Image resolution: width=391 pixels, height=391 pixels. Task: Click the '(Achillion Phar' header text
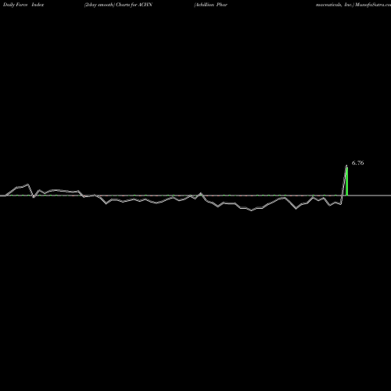pos(210,5)
